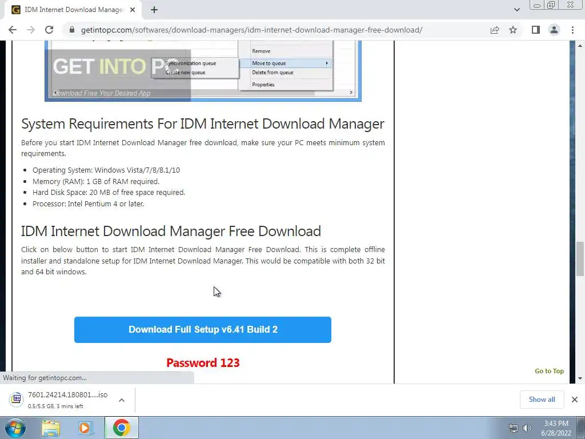Click the Chrome taskbar icon
Image resolution: width=585 pixels, height=439 pixels.
121,428
